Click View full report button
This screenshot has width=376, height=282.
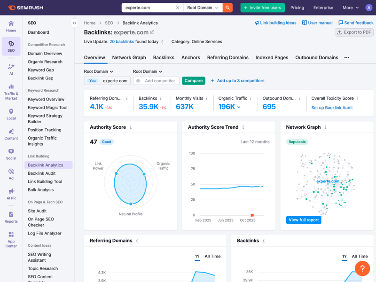coord(304,220)
